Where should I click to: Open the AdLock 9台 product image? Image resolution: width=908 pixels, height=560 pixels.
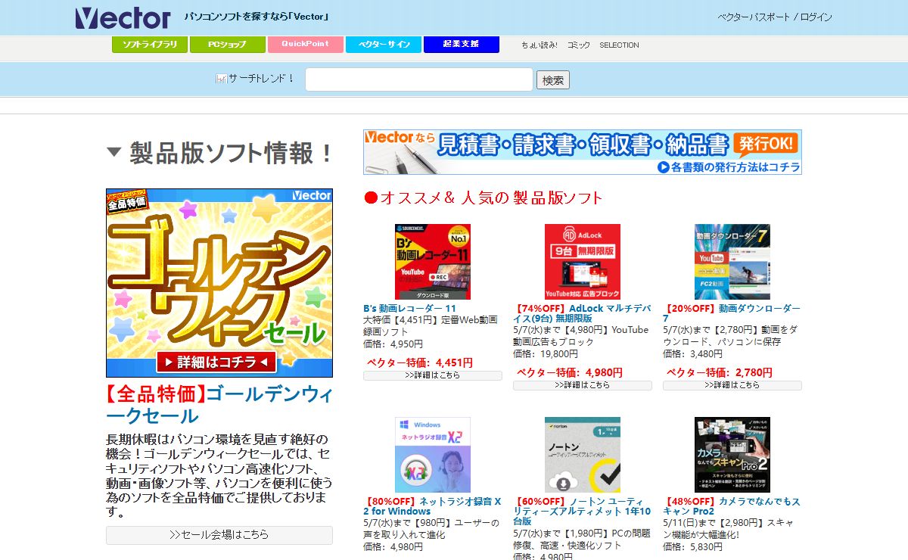583,262
